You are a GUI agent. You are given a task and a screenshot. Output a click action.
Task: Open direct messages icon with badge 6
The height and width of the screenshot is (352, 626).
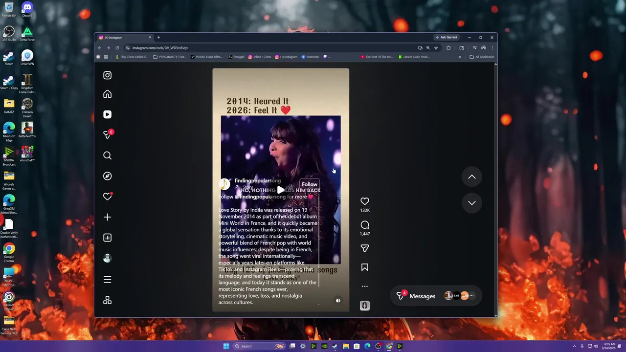click(107, 135)
